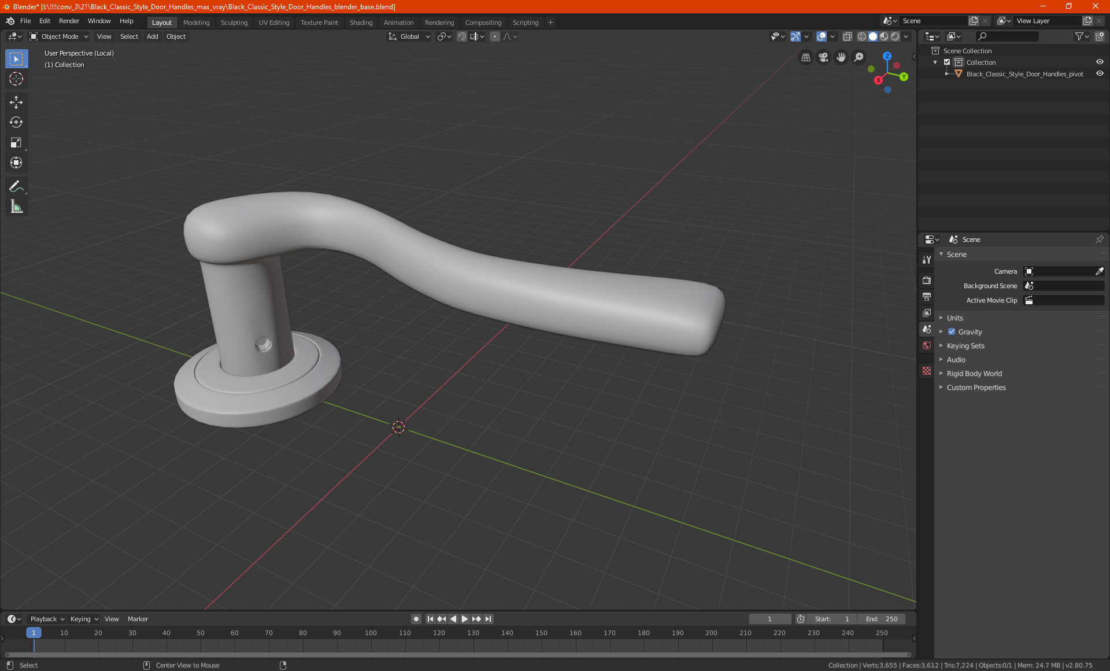Uncheck the Collection visibility checkbox in outliner
Screen dimensions: 1110x671
(x=947, y=62)
